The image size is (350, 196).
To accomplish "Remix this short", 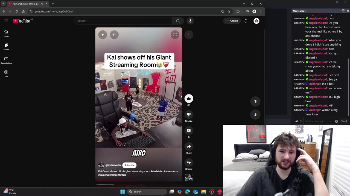I will click(189, 163).
